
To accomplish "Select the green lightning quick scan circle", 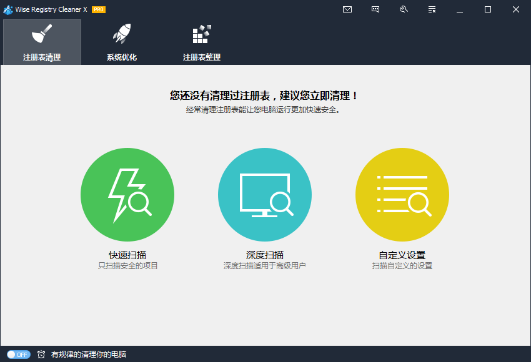I will (x=127, y=194).
